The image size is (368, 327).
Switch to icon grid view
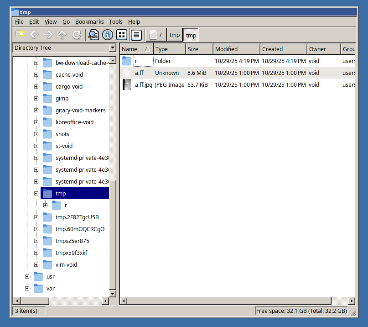(x=122, y=35)
